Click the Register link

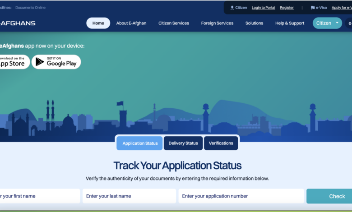coord(287,8)
